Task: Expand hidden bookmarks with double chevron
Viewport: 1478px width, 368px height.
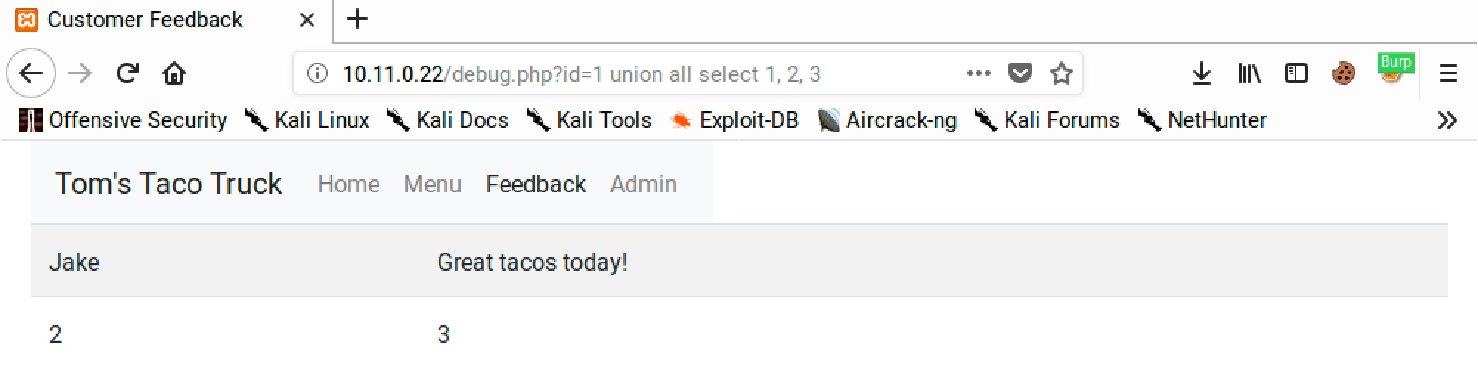Action: pos(1447,120)
